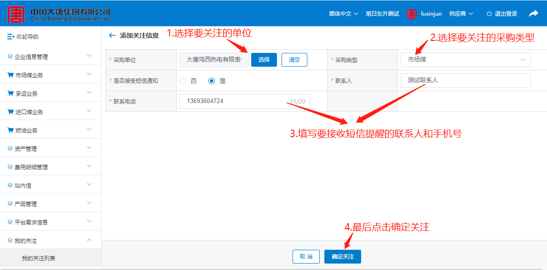The image size is (547, 270).
Task: Click the back arrow beside 添加关注信息
Action: [112, 35]
